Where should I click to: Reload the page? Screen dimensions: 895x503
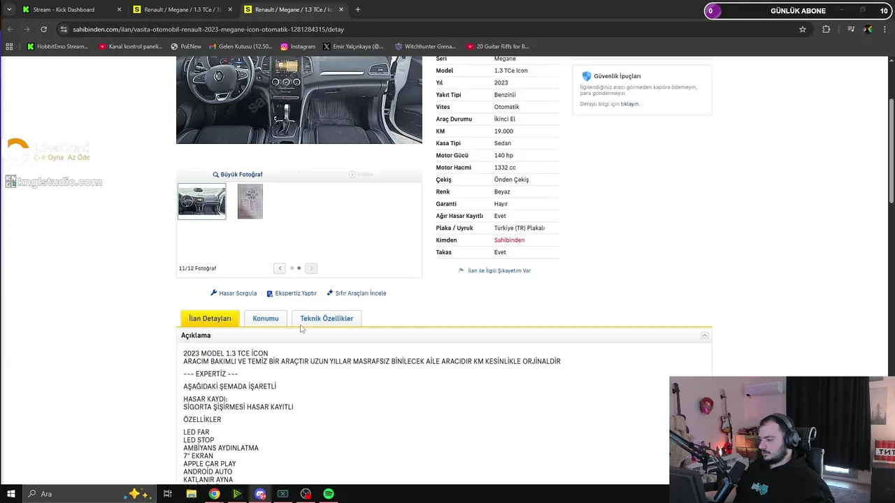pyautogui.click(x=43, y=29)
